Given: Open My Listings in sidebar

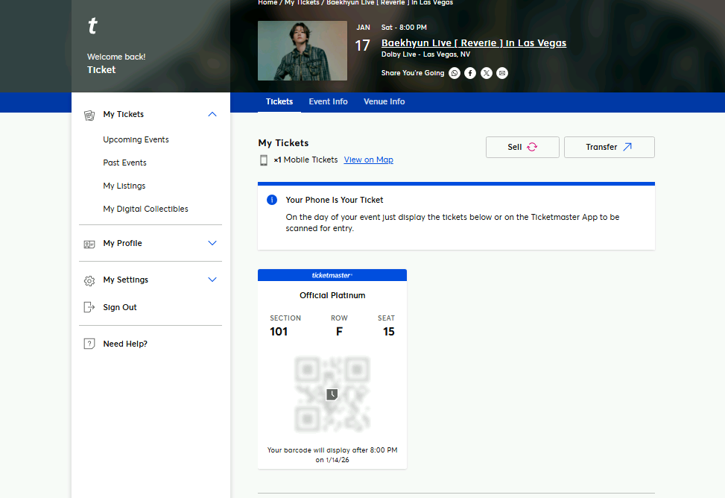Looking at the screenshot, I should (124, 186).
